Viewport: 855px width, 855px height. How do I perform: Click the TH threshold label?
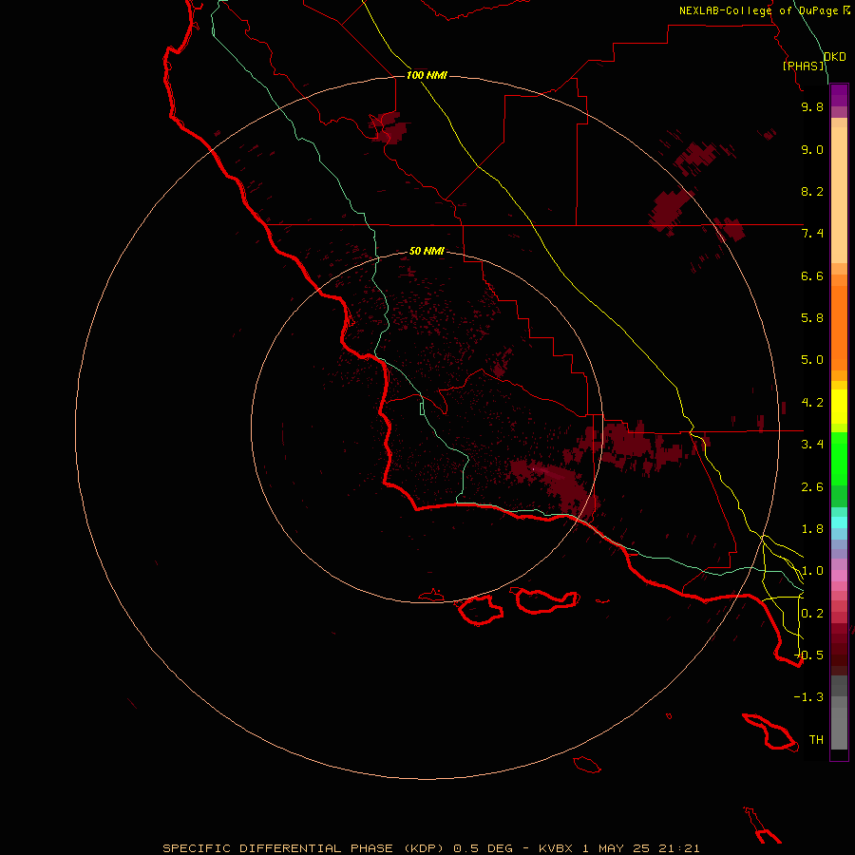coord(816,740)
